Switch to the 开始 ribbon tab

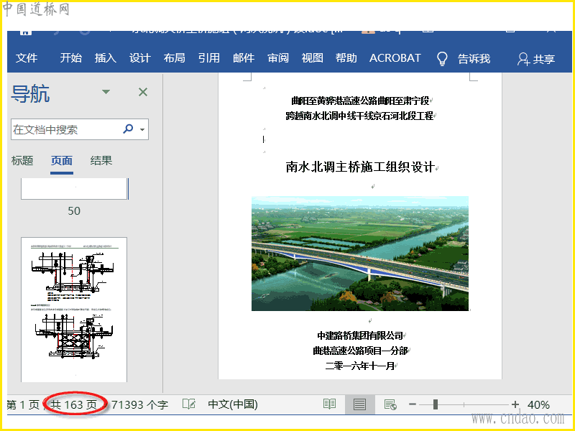pos(70,58)
